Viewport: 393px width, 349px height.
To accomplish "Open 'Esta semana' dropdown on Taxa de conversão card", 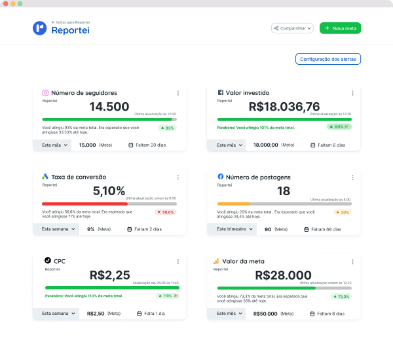I will pyautogui.click(x=56, y=229).
